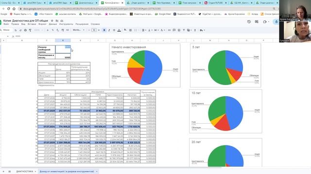Open horizontal align dropdown
Viewport: 311px width, 174px height.
(x=144, y=30)
